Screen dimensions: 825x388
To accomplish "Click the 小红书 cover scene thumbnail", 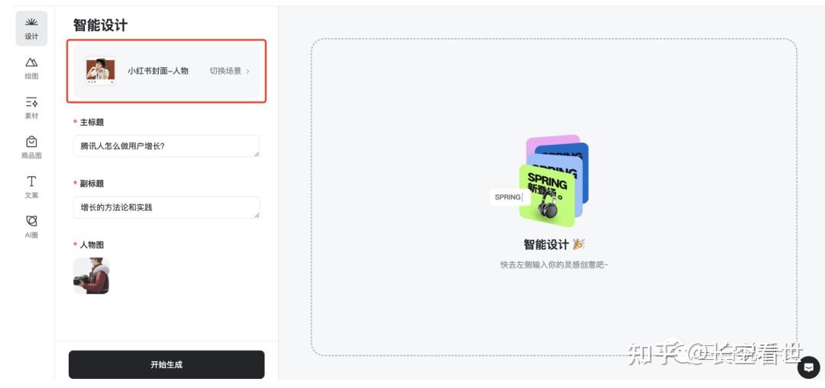I will coord(101,71).
